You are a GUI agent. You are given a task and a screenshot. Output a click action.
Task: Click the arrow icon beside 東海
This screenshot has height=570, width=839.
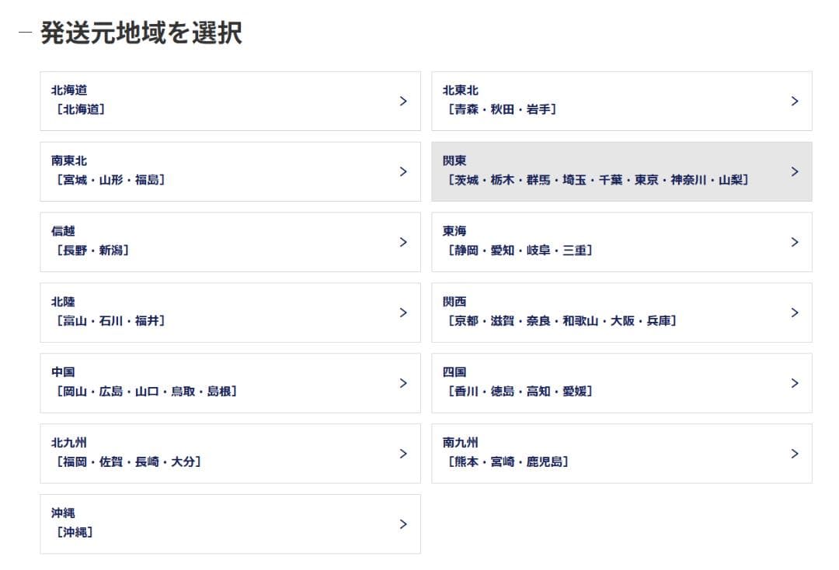click(x=795, y=242)
